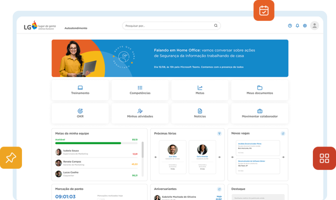This screenshot has width=336, height=200.
Task: Open the Aniversariantes external link icon
Action: 219,189
